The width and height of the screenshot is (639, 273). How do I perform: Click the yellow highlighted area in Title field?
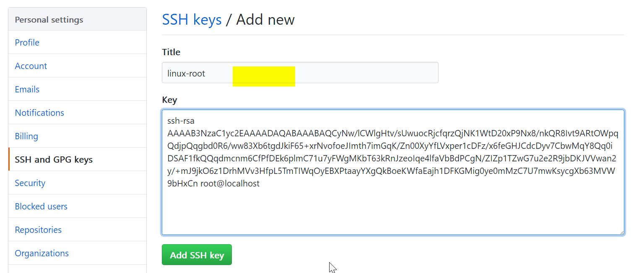coord(264,77)
